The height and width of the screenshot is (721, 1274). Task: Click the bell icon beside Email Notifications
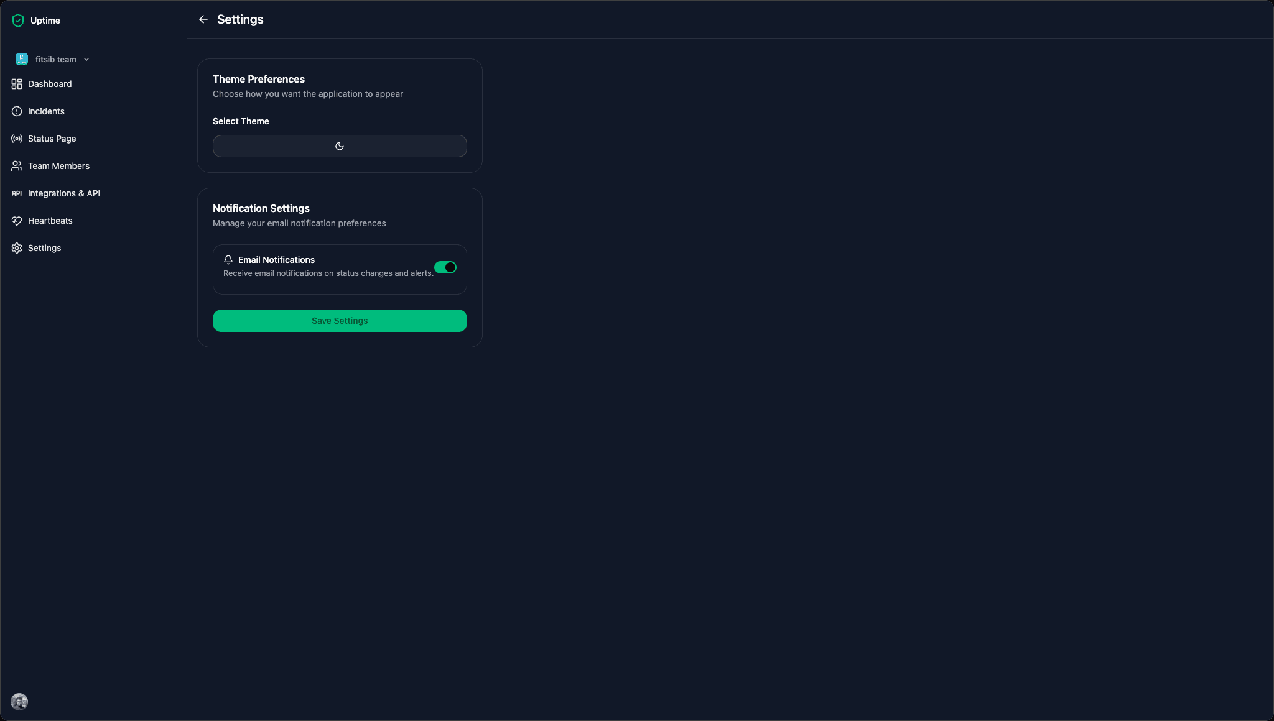coord(228,260)
